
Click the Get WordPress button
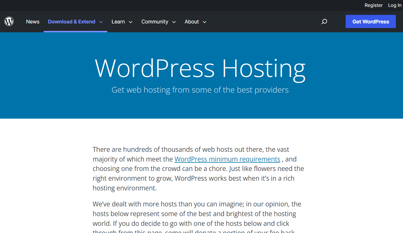[371, 21]
